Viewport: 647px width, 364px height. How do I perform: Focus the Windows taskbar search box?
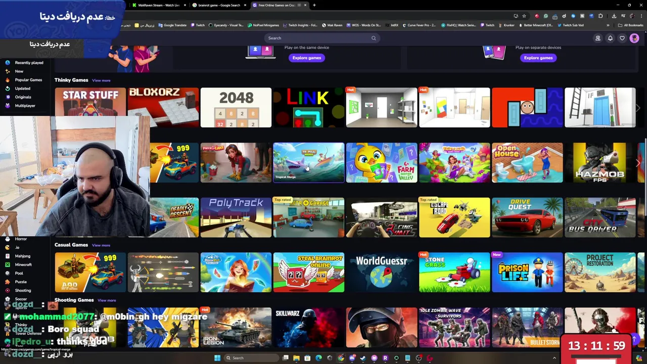(250, 358)
